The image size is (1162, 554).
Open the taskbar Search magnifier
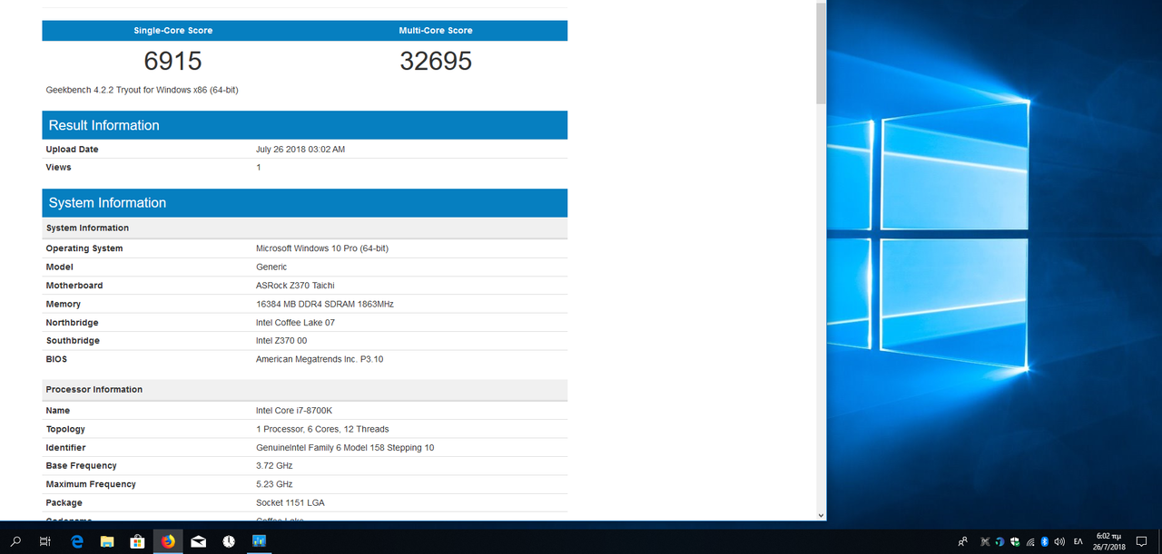[x=15, y=541]
